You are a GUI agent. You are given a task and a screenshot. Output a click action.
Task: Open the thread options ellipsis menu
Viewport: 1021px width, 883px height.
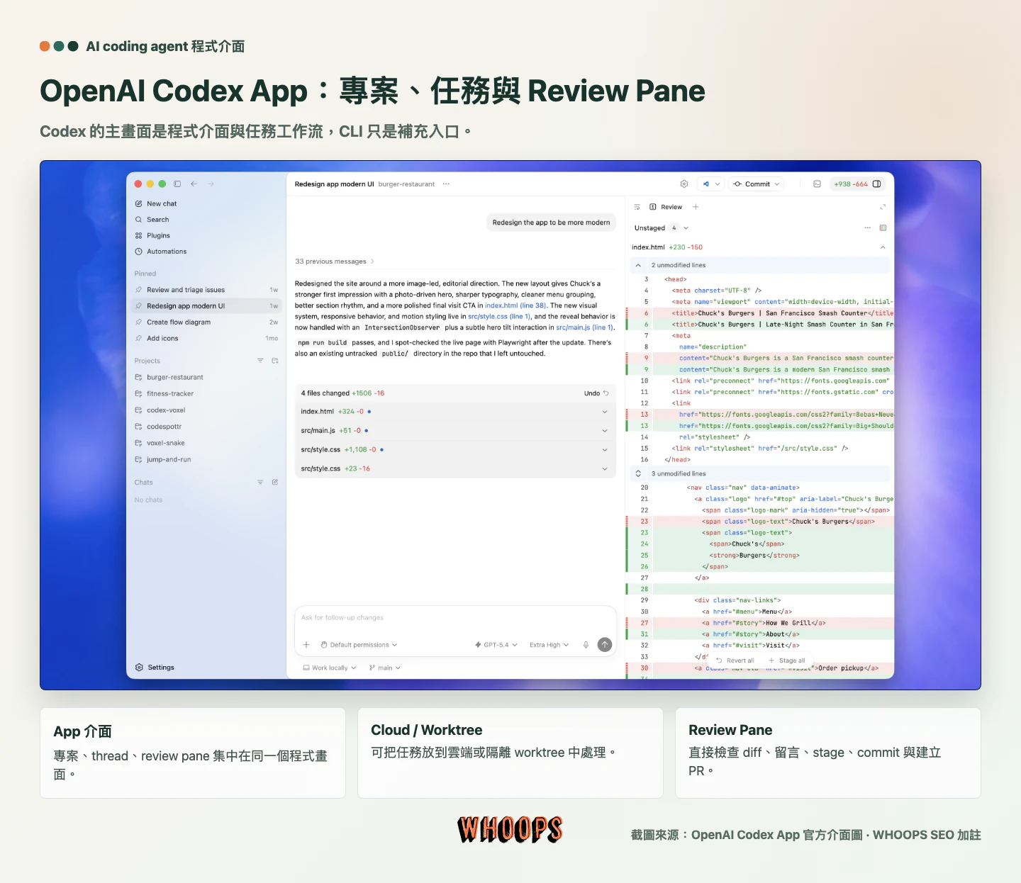coord(446,184)
